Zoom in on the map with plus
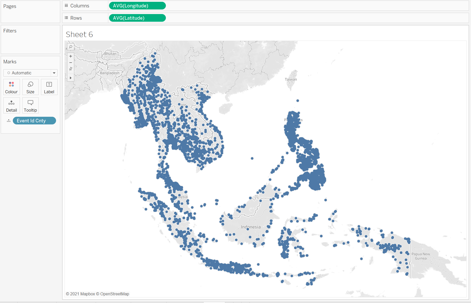 (71, 56)
